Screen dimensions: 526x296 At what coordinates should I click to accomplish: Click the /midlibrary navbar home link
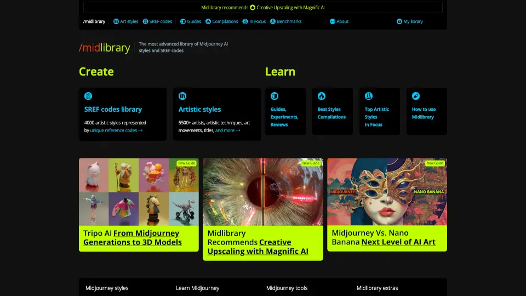coord(94,21)
